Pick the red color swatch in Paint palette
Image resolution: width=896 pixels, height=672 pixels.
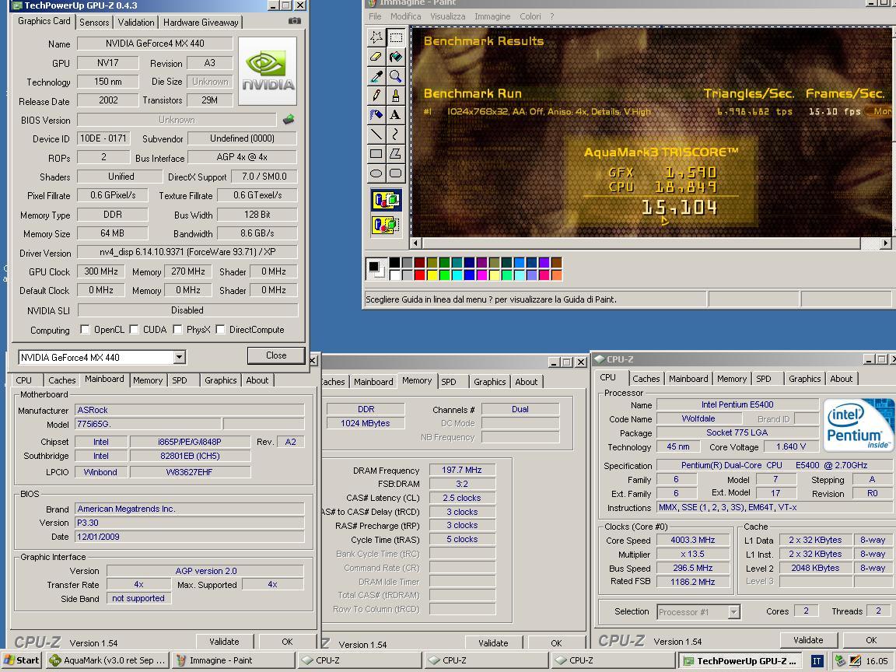click(x=419, y=275)
